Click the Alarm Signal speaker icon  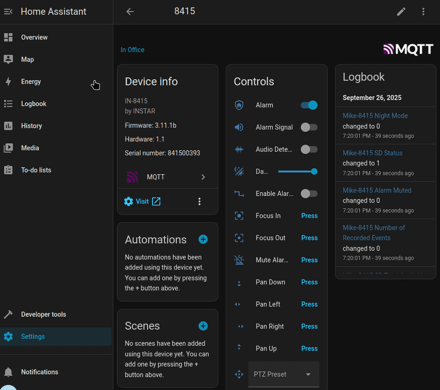click(x=239, y=127)
